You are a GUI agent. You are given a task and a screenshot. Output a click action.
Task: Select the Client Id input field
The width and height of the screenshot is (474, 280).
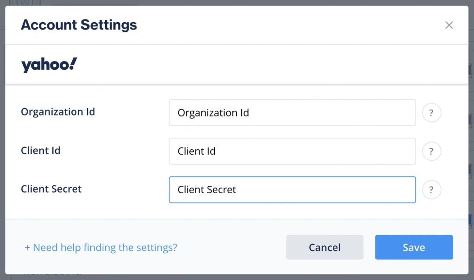pyautogui.click(x=292, y=151)
